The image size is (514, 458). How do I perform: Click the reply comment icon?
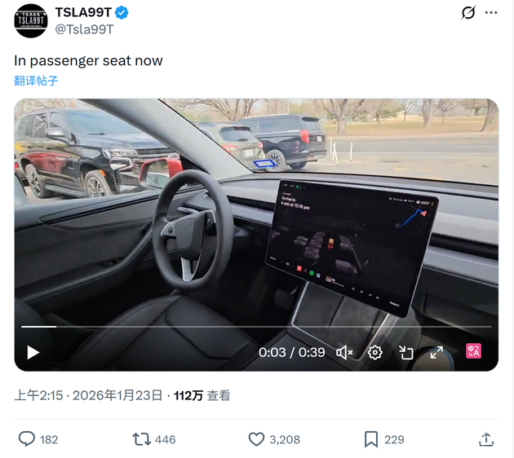[x=27, y=439]
